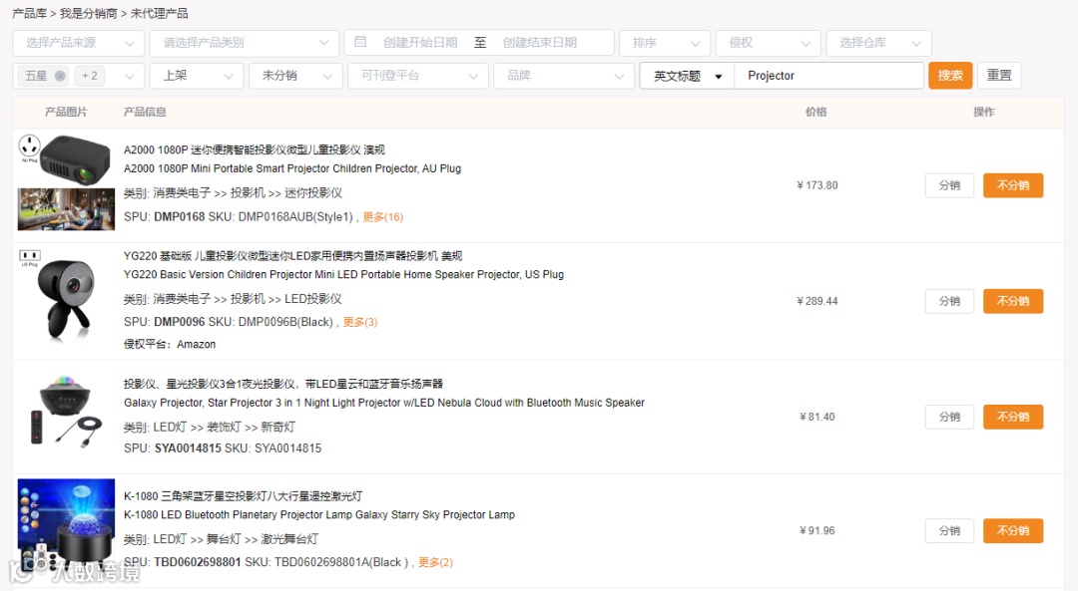1078x591 pixels.
Task: Click the Galaxy Projector English title
Action: pyautogui.click(x=384, y=403)
